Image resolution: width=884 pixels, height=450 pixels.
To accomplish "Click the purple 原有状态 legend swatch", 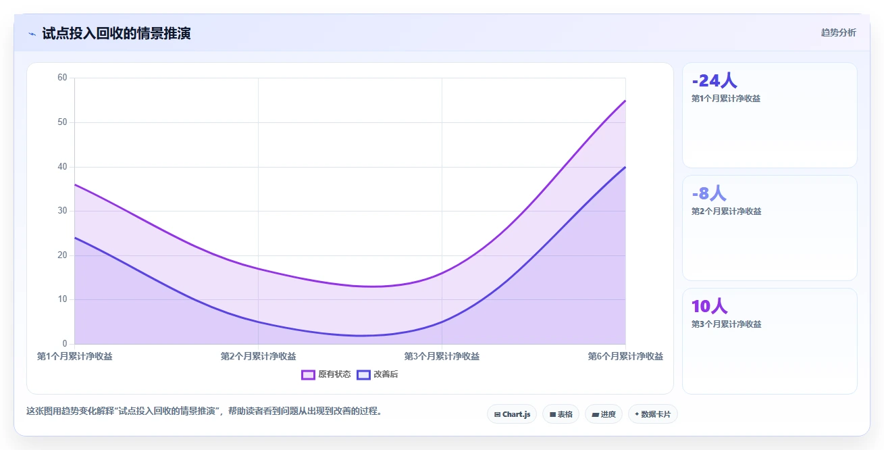I will (x=308, y=374).
